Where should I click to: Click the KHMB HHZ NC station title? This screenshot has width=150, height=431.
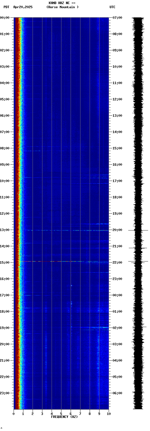point(62,3)
